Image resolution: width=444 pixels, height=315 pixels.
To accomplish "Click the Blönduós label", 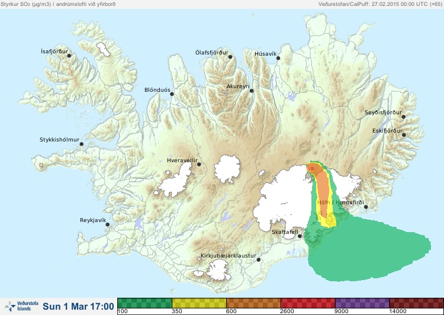I will 157,90.
